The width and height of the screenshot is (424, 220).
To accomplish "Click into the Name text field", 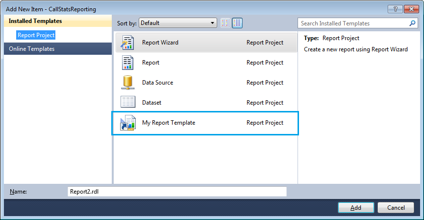I will pyautogui.click(x=176, y=192).
